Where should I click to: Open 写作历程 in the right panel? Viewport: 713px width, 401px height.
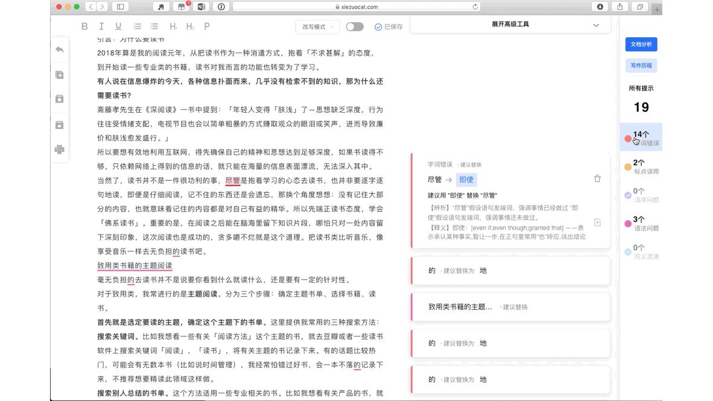point(641,65)
